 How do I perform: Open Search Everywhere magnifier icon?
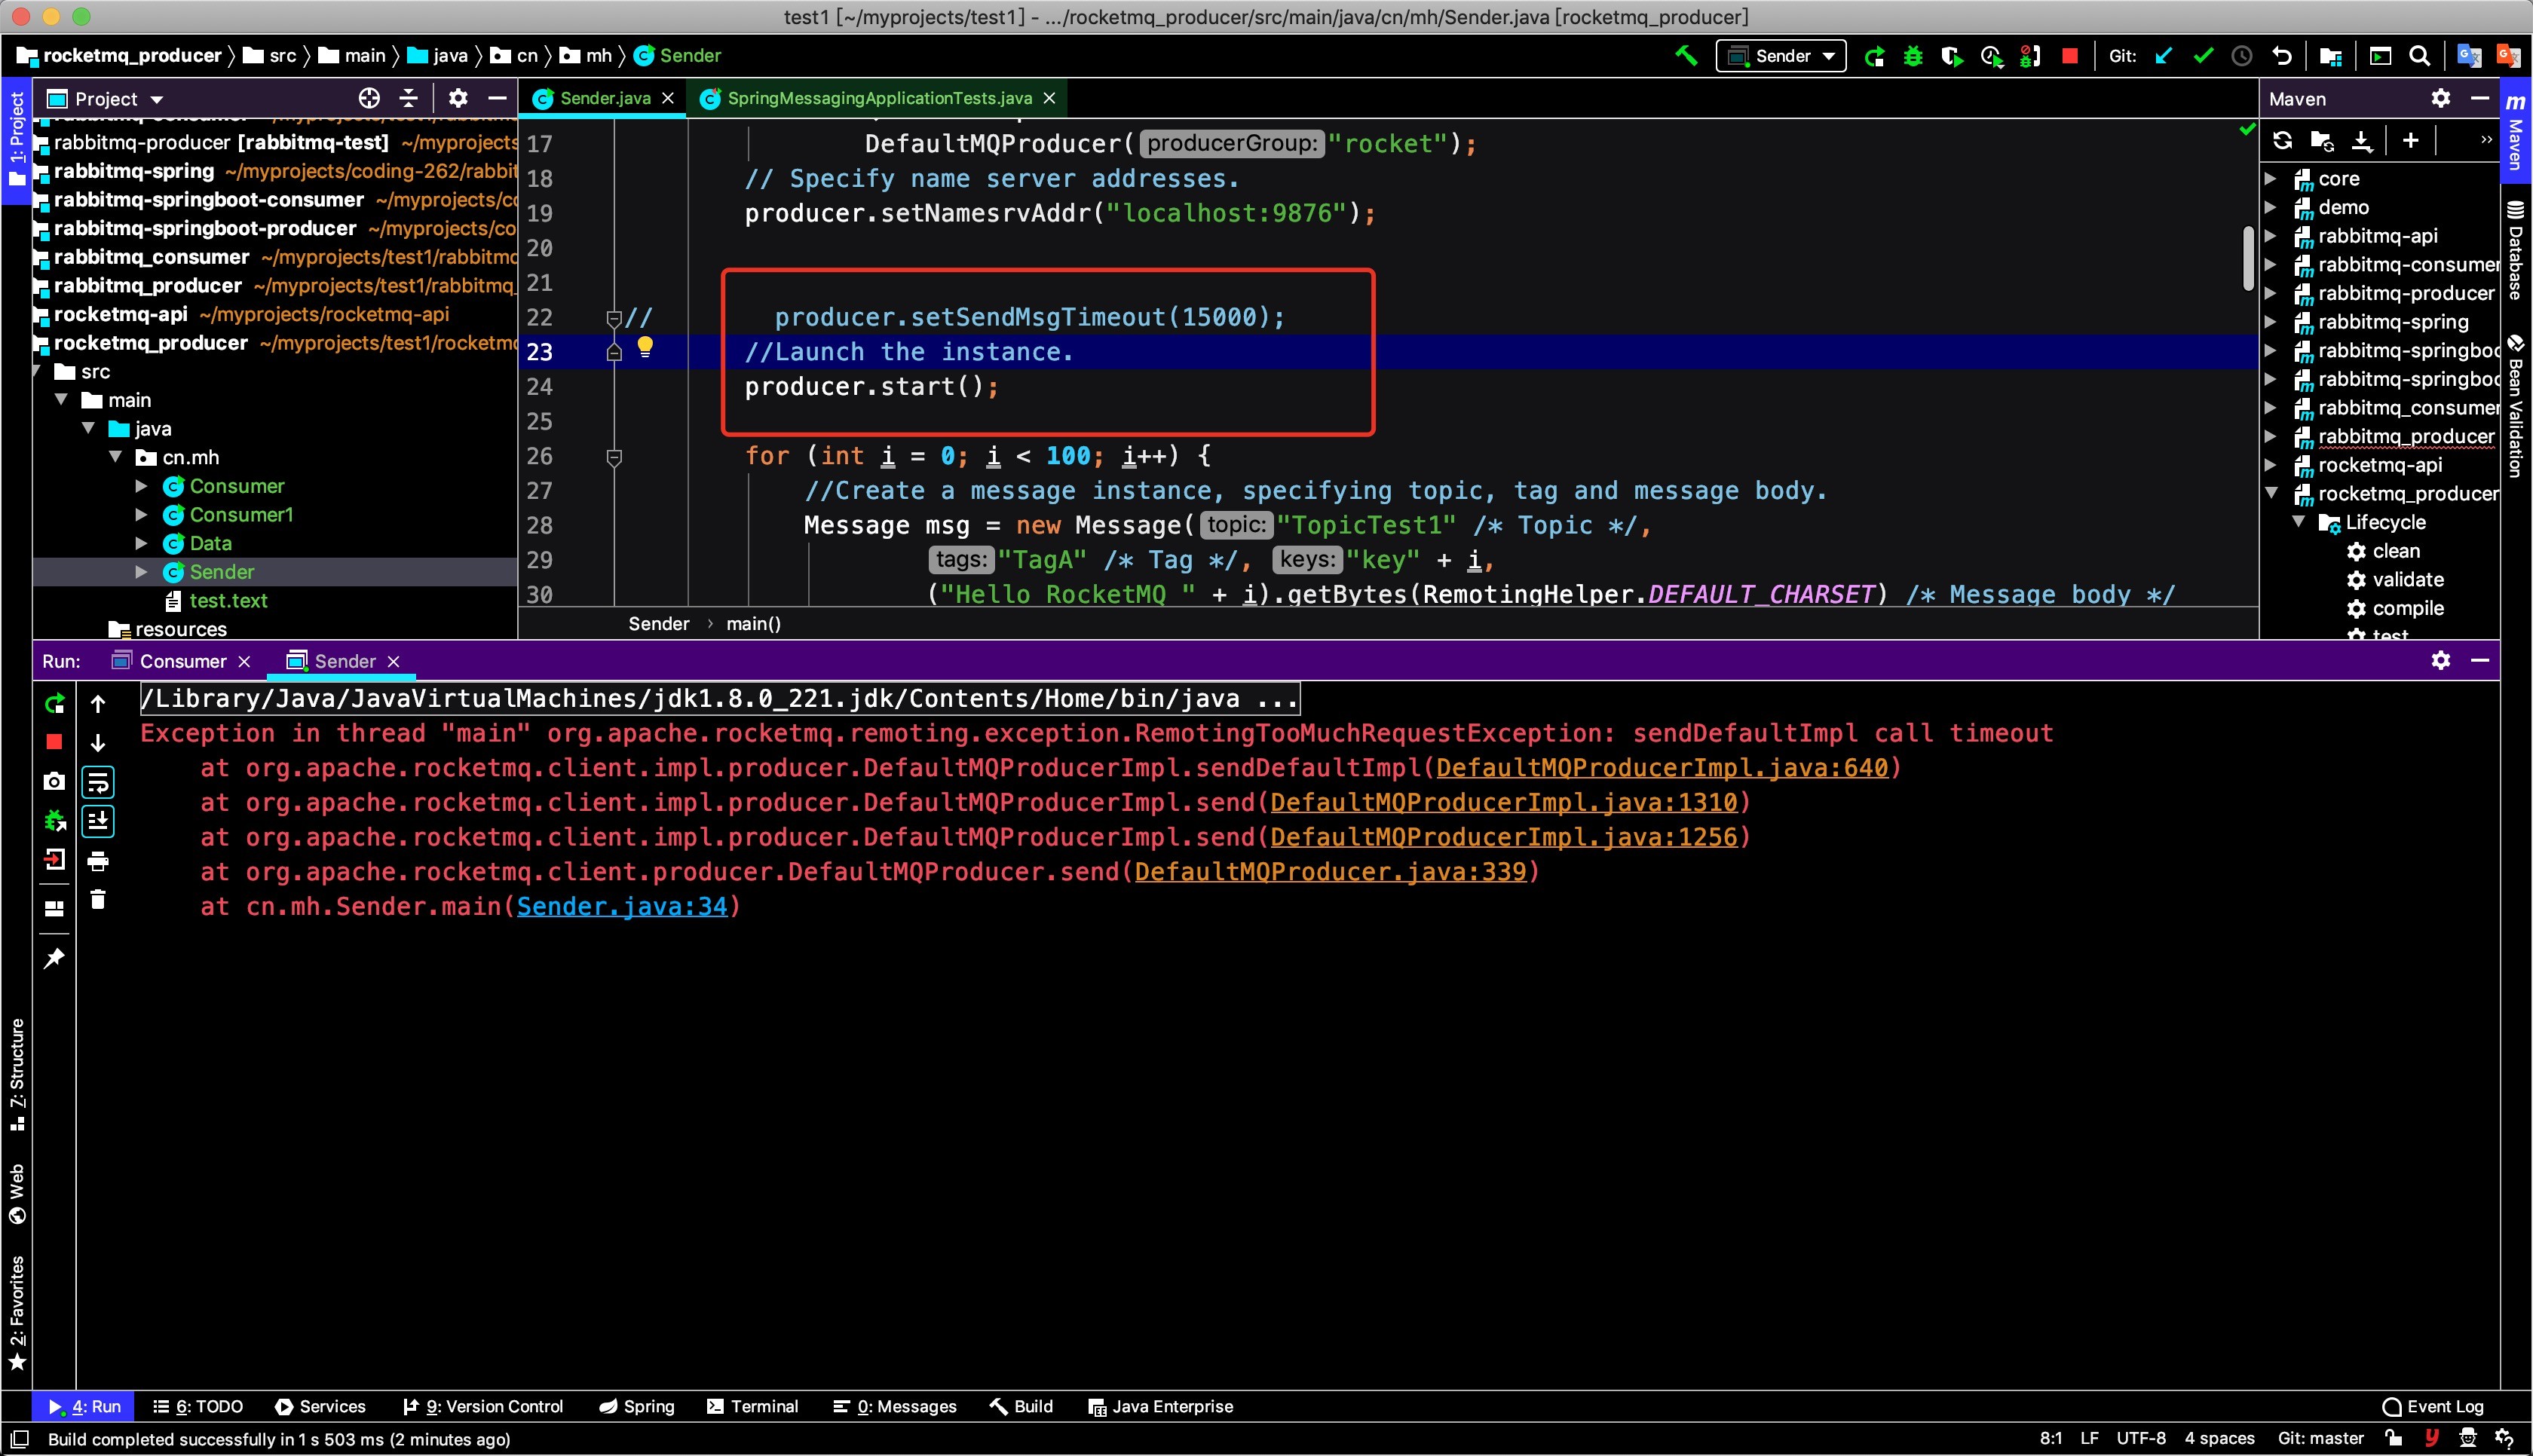[2419, 56]
